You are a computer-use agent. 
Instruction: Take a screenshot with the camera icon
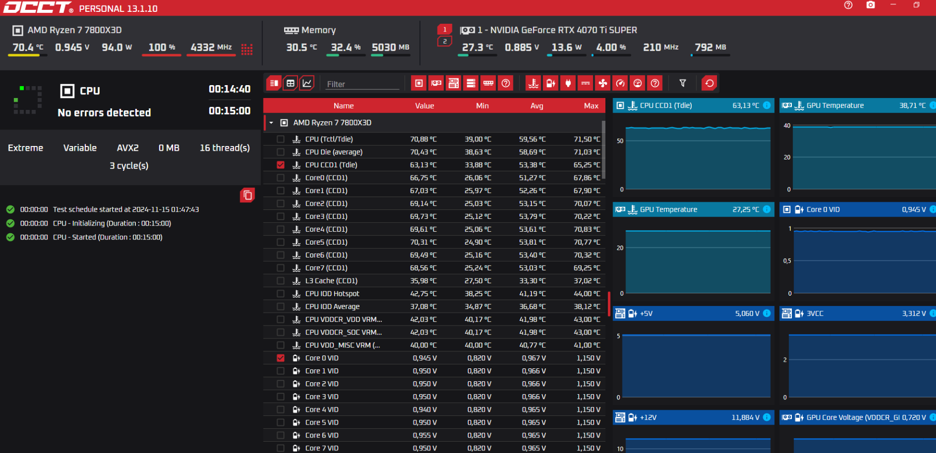(871, 5)
